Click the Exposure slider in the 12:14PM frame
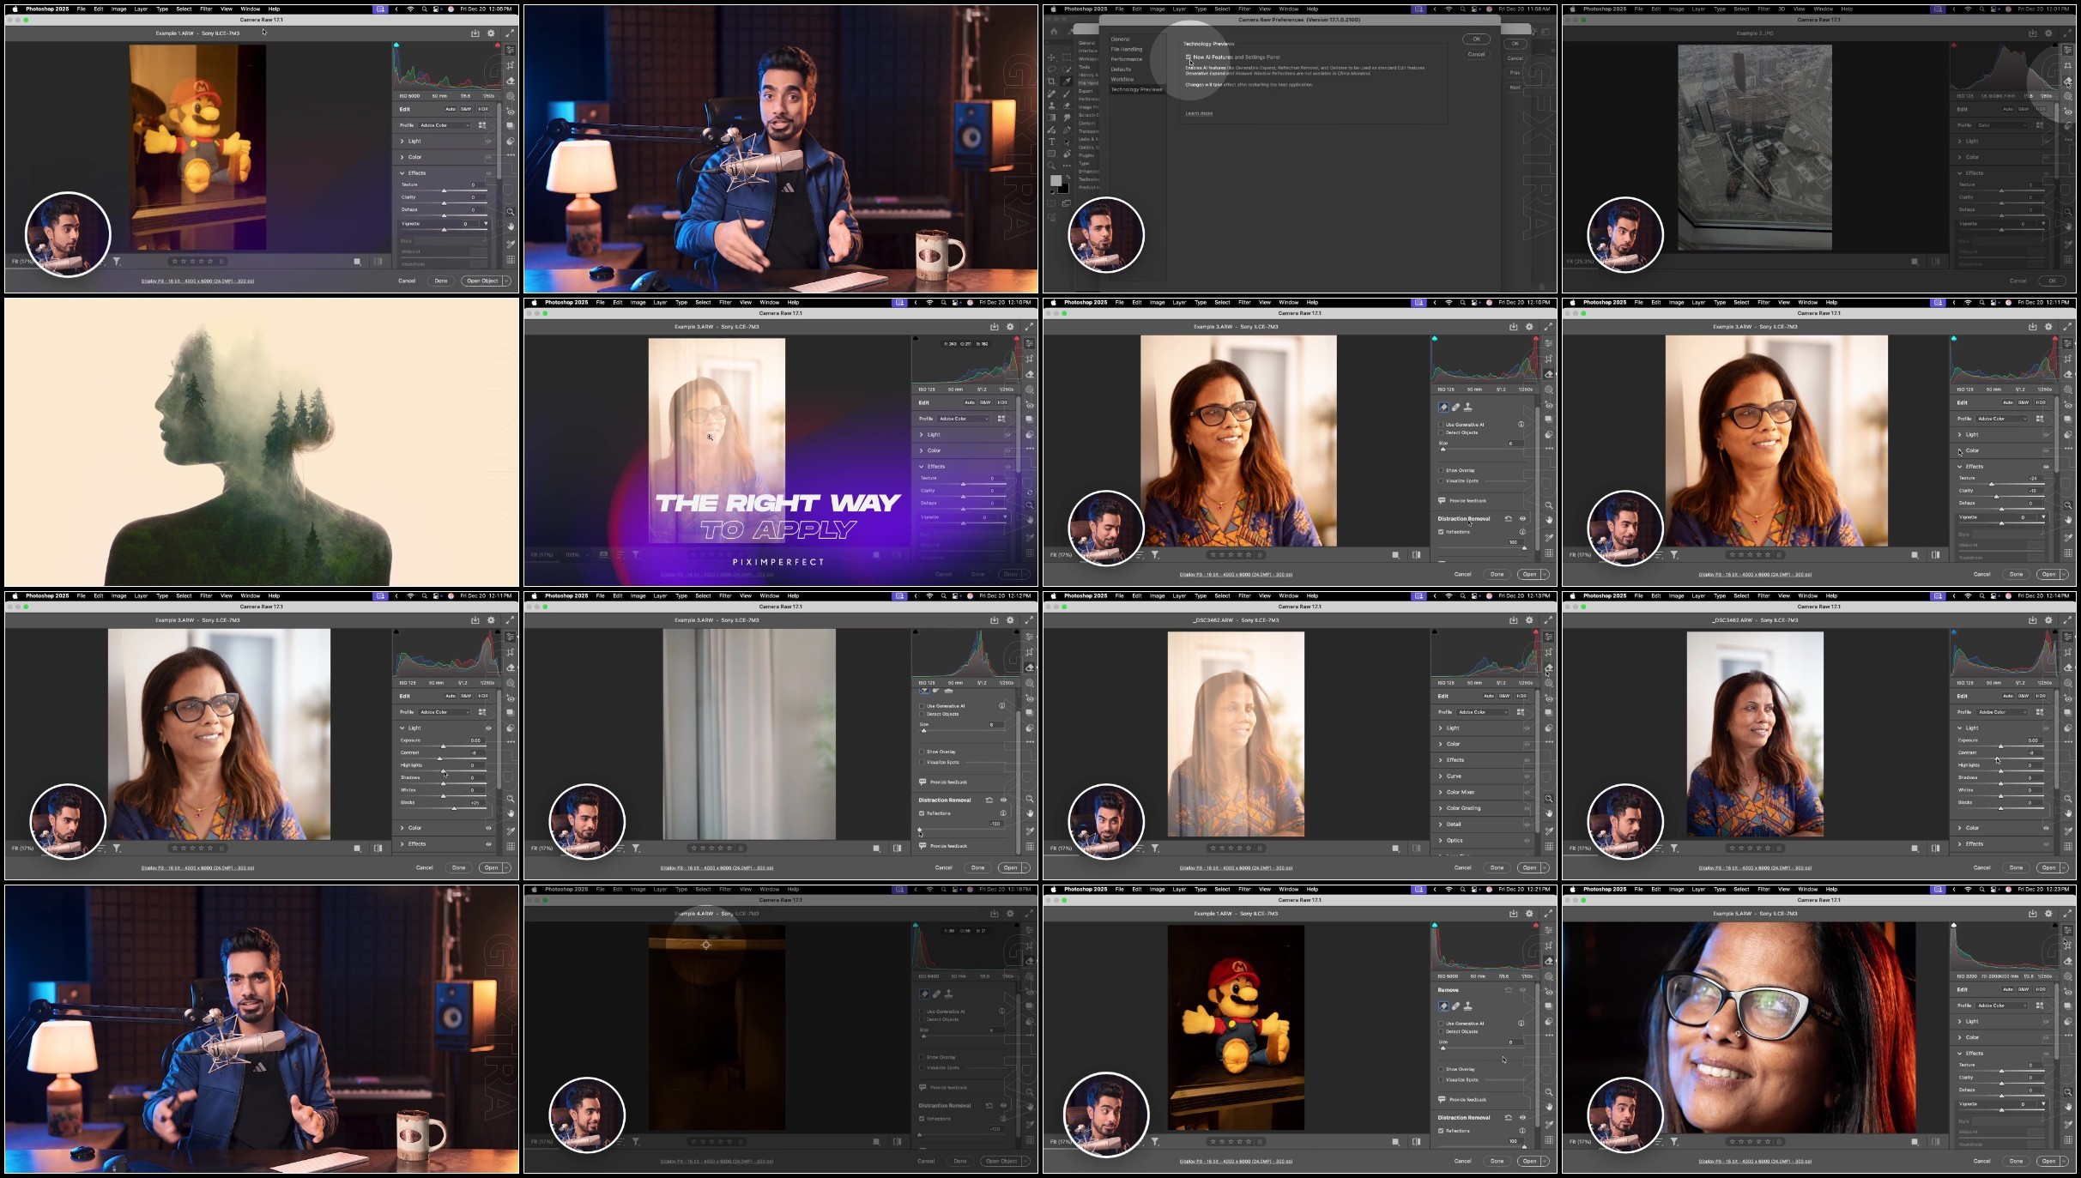The image size is (2081, 1178). click(2001, 746)
